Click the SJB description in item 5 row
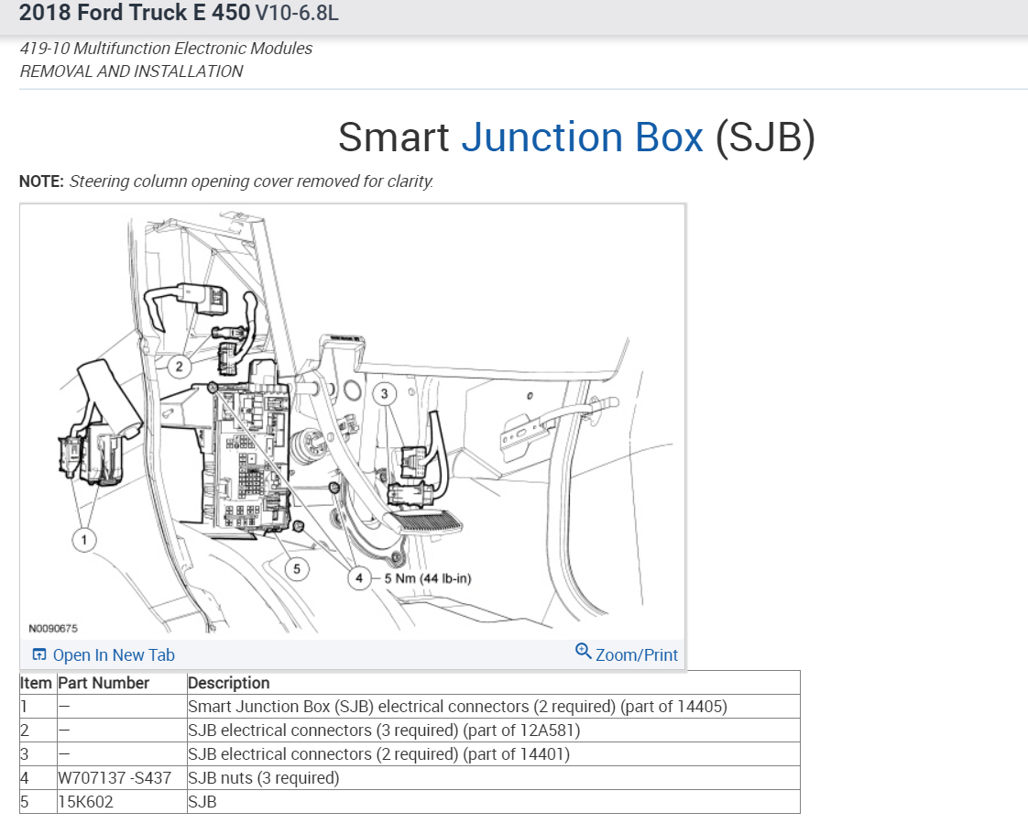 pyautogui.click(x=494, y=802)
